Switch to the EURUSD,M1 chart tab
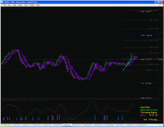Viewport: 164px width, 127px height. pos(77,125)
